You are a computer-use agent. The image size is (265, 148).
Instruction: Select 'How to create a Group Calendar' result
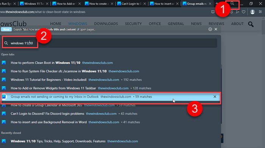[x=111, y=105]
